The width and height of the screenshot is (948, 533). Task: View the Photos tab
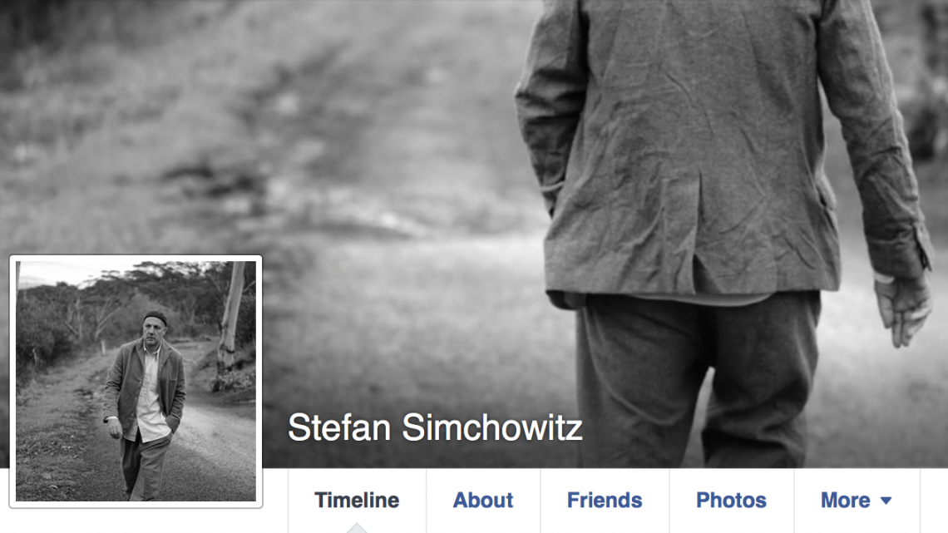(x=731, y=501)
